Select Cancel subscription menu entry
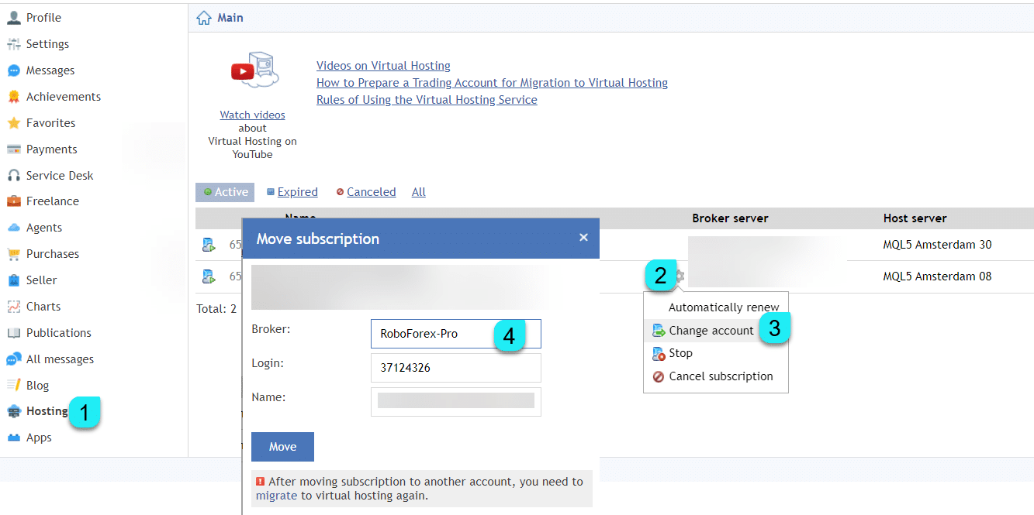This screenshot has width=1034, height=515. tap(721, 376)
